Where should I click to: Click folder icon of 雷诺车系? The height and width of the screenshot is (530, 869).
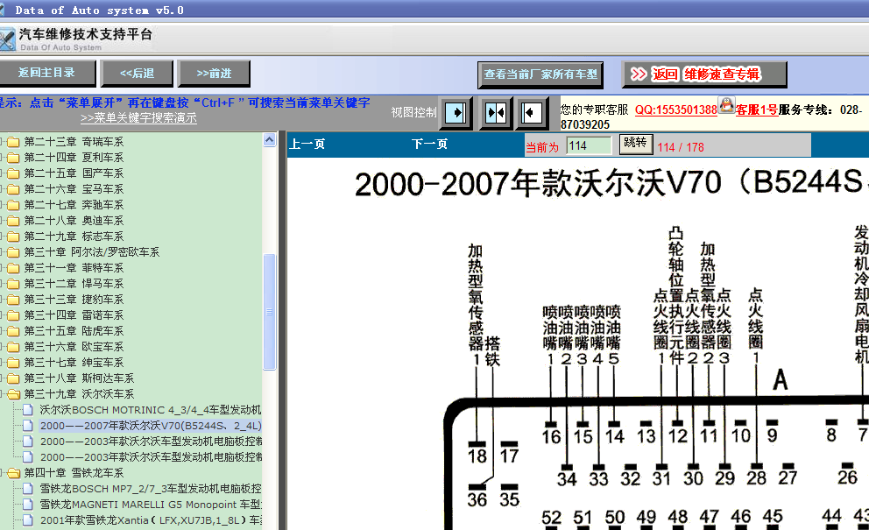[x=13, y=315]
